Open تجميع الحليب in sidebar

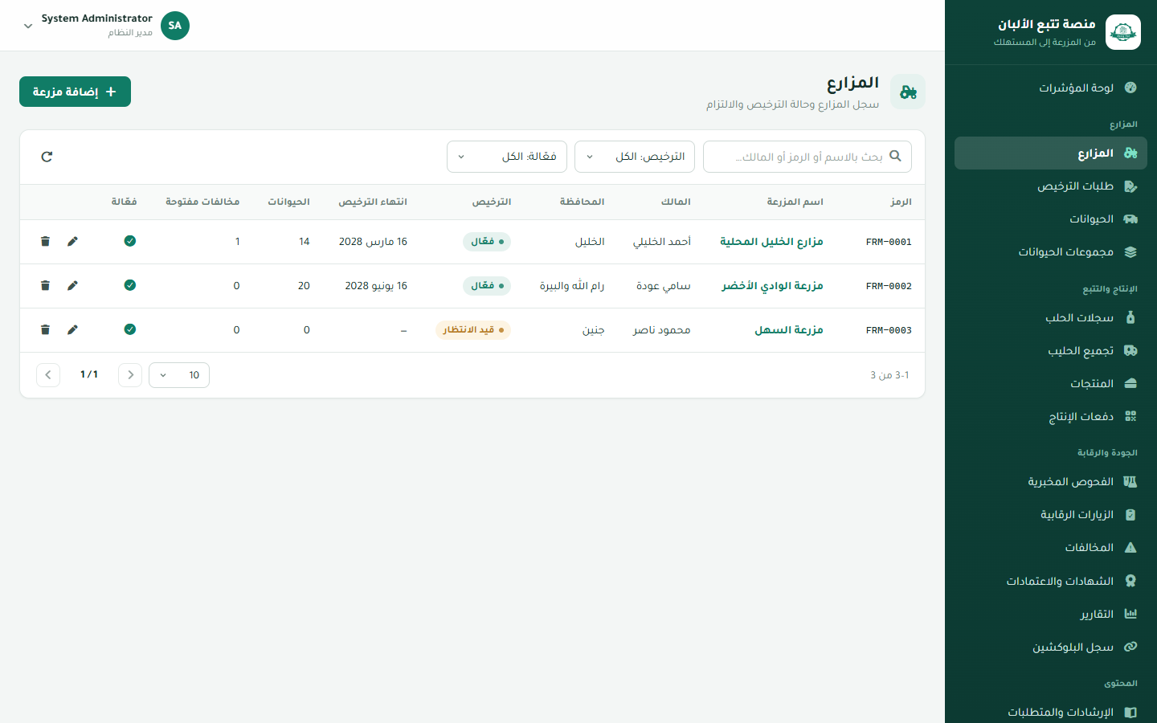[1051, 351]
